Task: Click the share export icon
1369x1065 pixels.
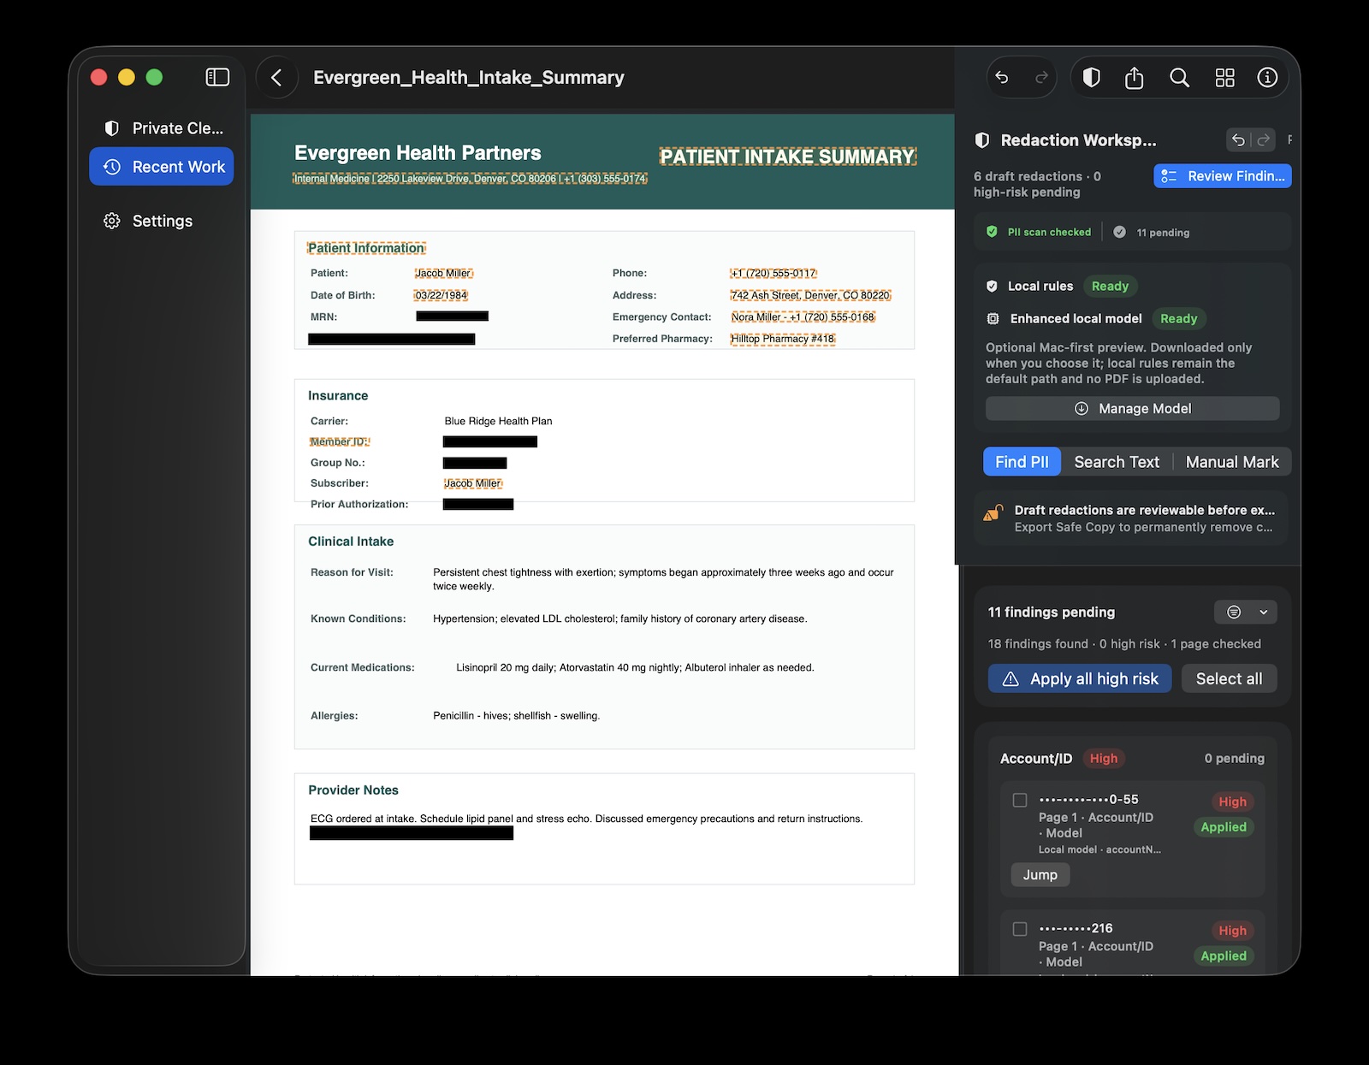Action: tap(1134, 78)
